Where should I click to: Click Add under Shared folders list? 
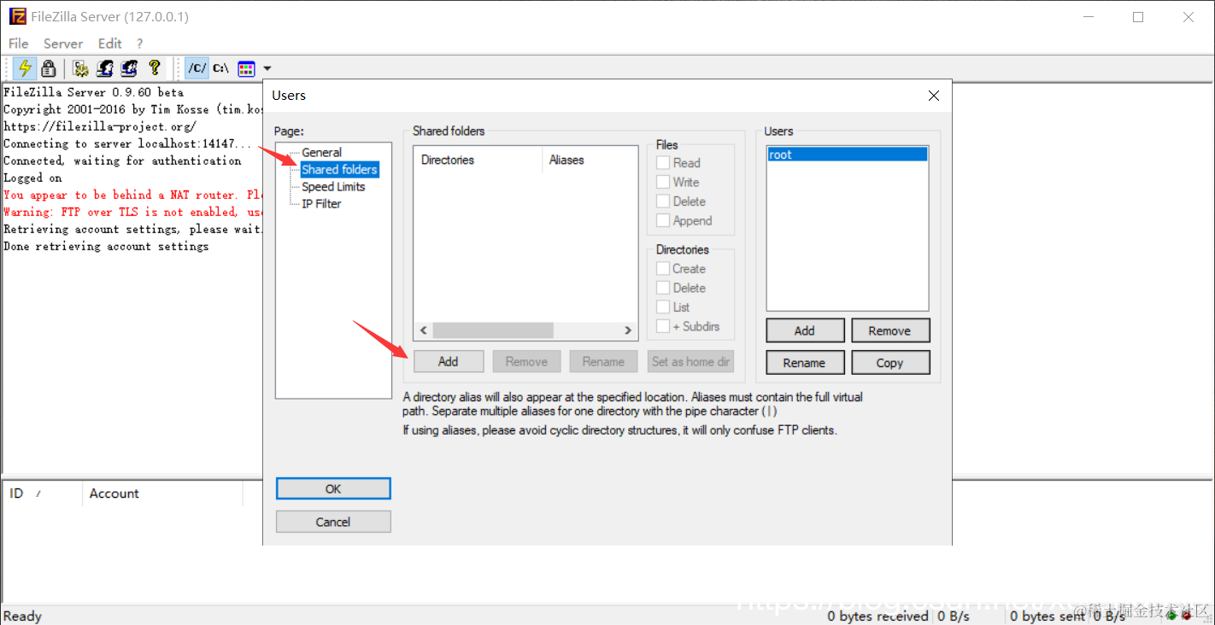(449, 362)
